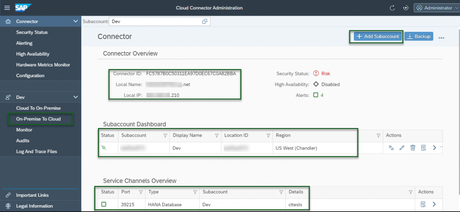Collapse the Dev sidebar section
The height and width of the screenshot is (212, 460).
pyautogui.click(x=75, y=97)
